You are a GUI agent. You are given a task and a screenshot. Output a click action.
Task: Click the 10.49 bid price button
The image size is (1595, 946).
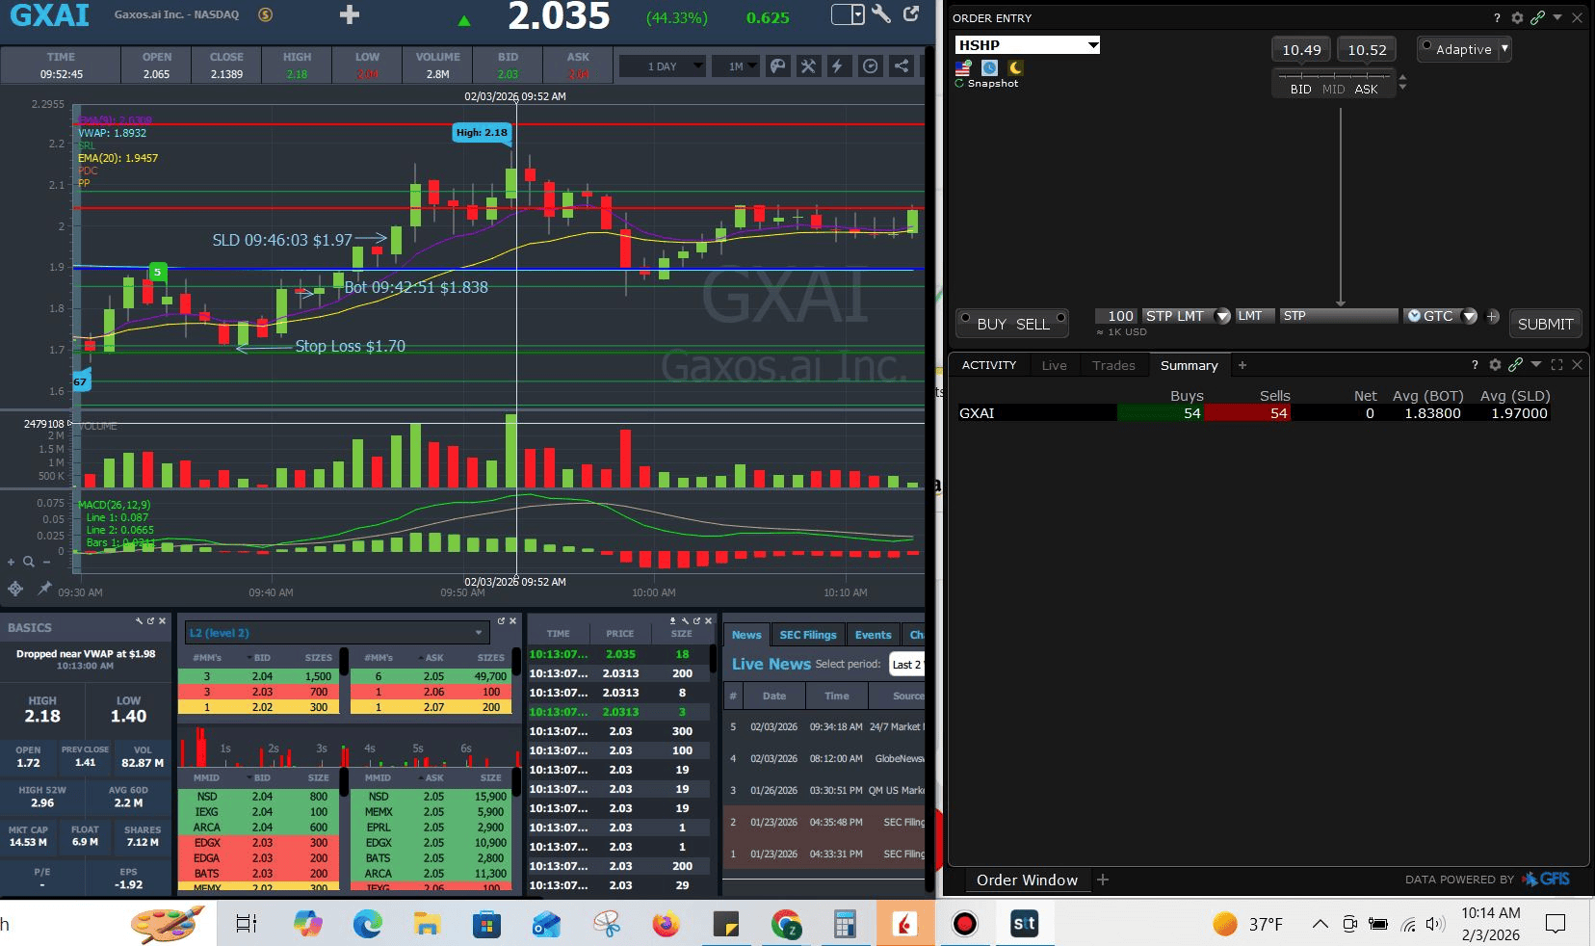(x=1301, y=50)
